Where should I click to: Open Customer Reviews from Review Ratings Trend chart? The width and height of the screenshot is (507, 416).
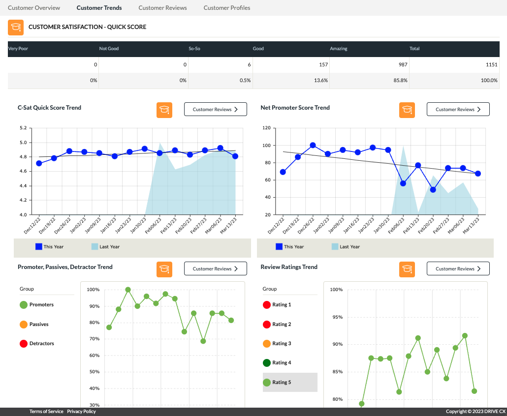point(458,269)
